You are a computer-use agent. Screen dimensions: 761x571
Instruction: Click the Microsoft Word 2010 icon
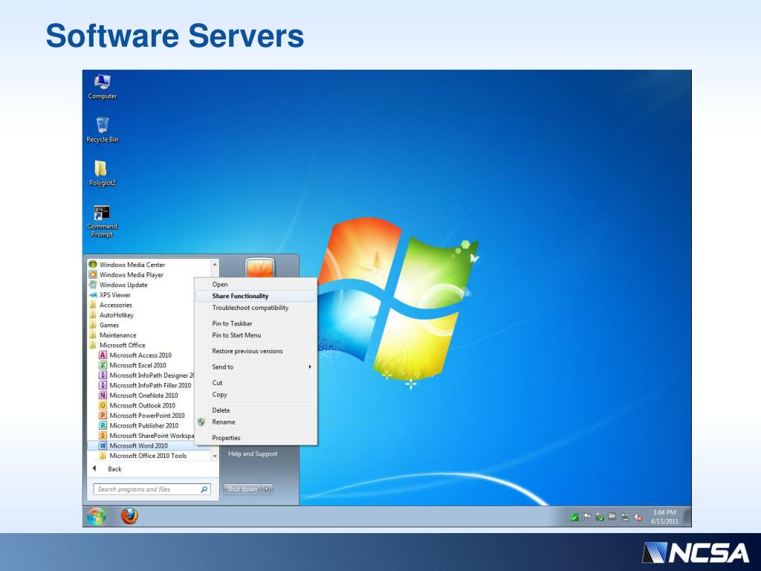coord(103,446)
